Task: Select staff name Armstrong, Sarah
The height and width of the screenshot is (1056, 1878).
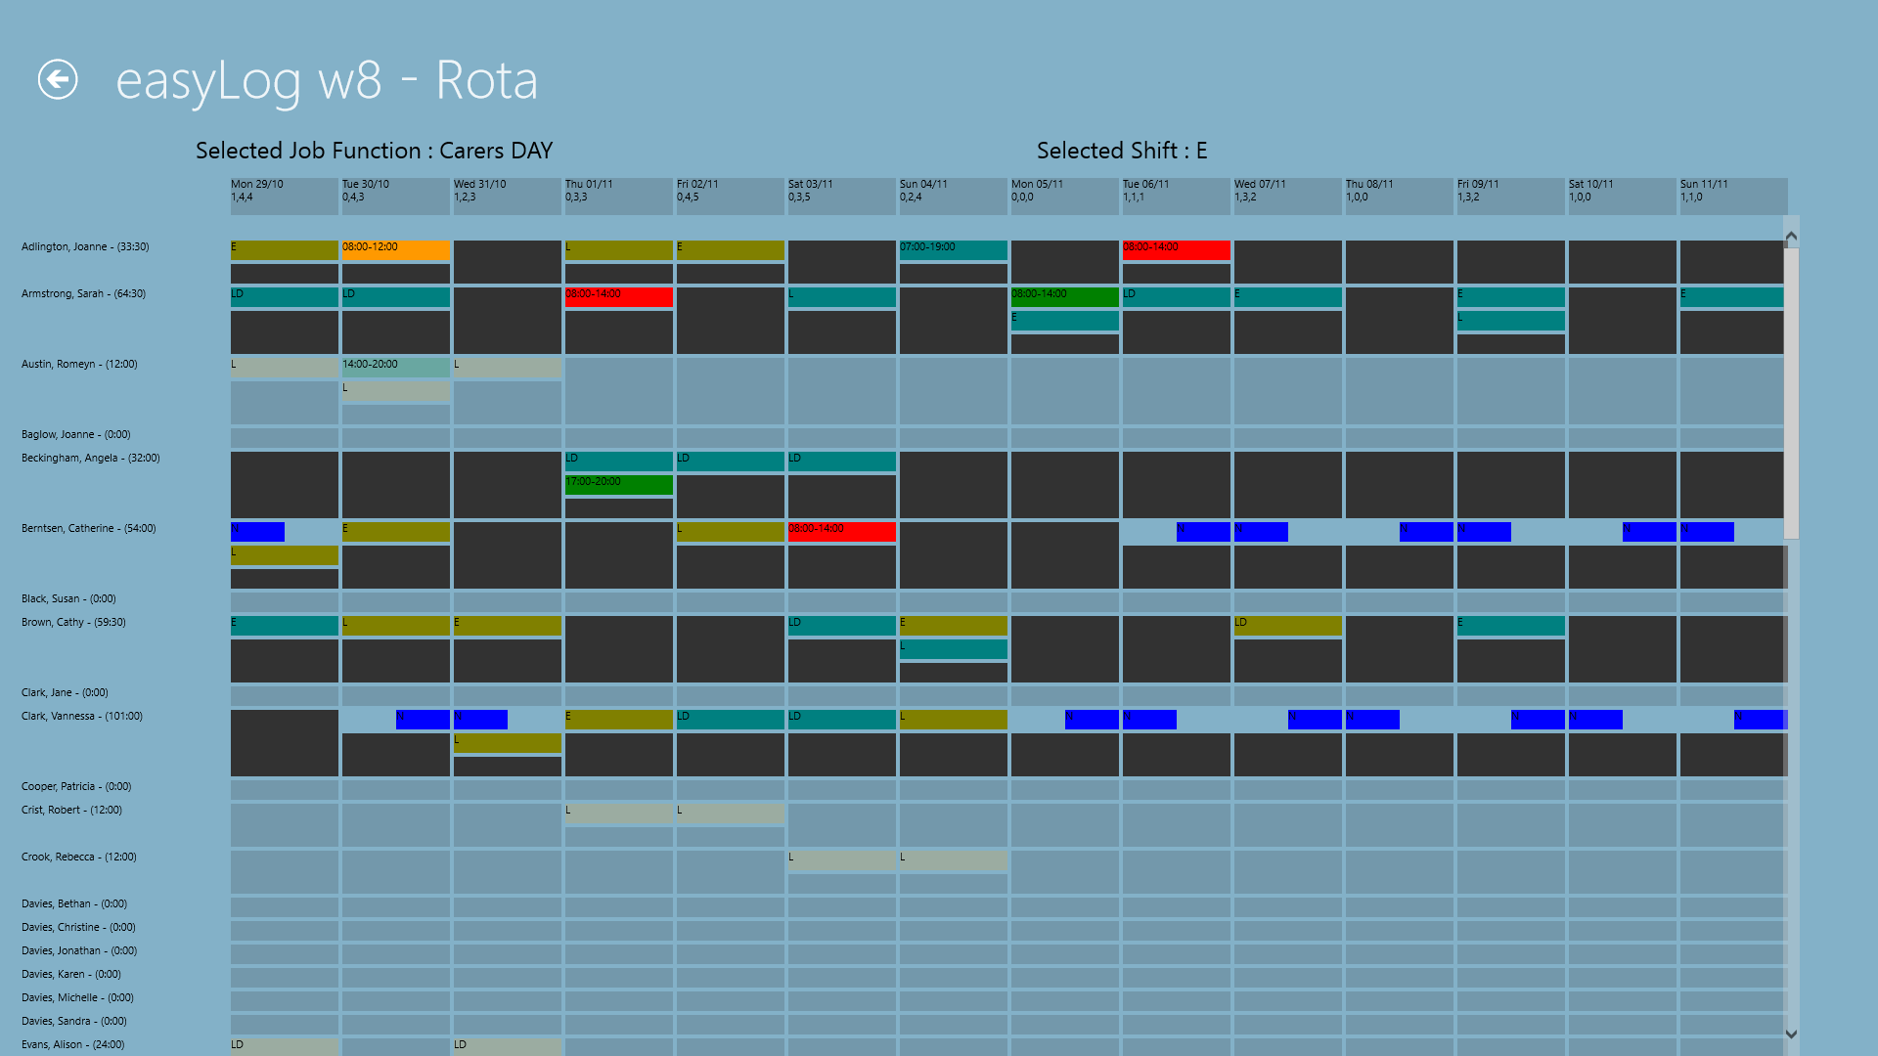Action: [83, 294]
